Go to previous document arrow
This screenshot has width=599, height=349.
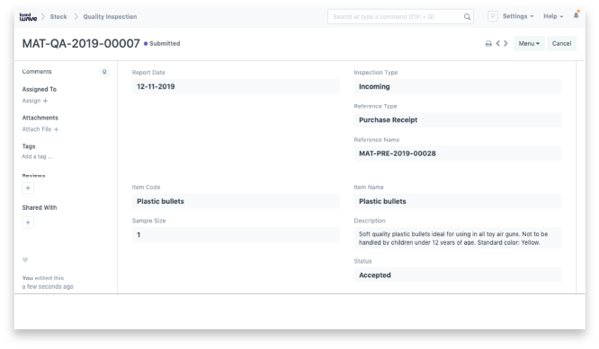coord(497,43)
